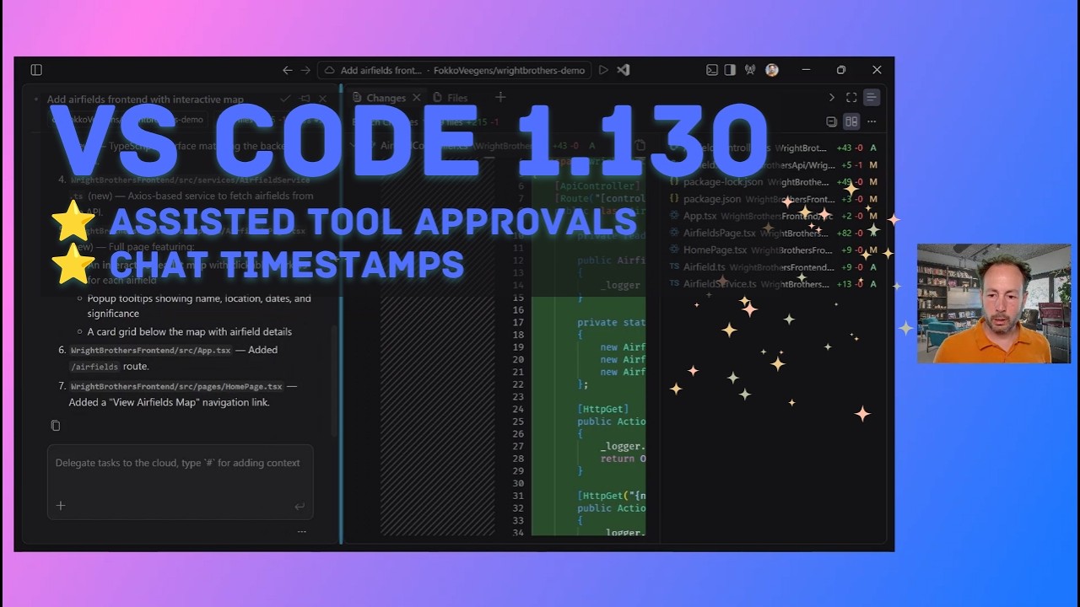Toggle the terminal panel icon

coord(712,70)
